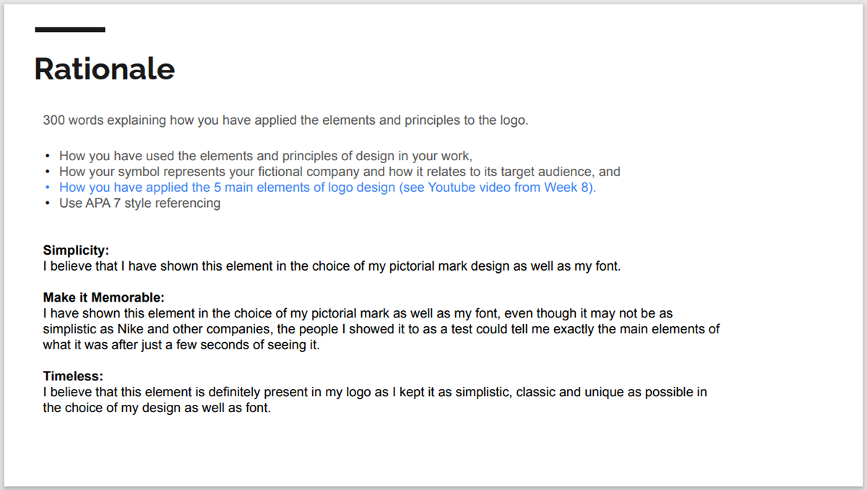Click the first line of the Make it Memorable paragraph
The image size is (867, 490).
pos(358,313)
